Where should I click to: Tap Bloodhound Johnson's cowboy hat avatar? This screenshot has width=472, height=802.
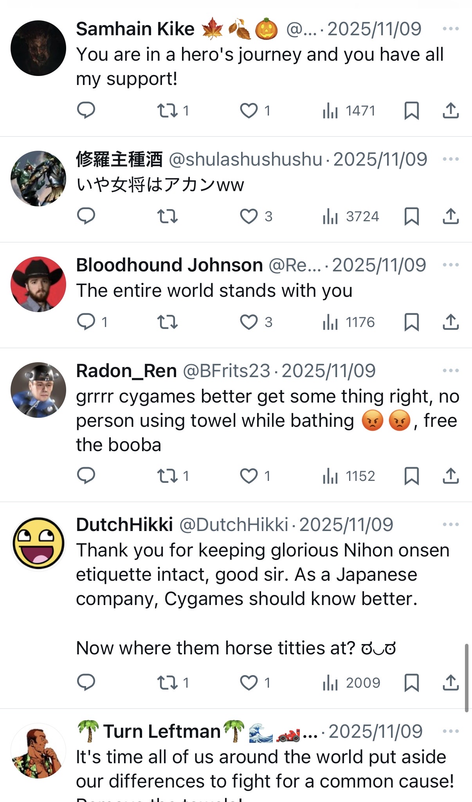(38, 284)
